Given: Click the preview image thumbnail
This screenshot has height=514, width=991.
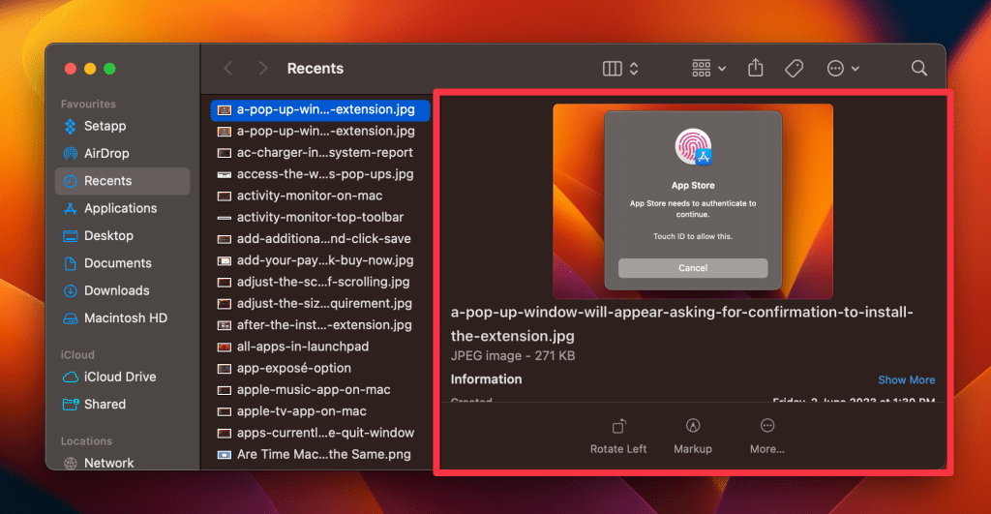Looking at the screenshot, I should pyautogui.click(x=693, y=201).
